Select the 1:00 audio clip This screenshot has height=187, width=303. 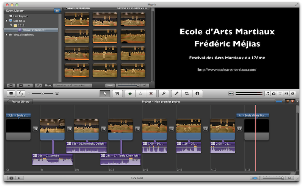155,147
